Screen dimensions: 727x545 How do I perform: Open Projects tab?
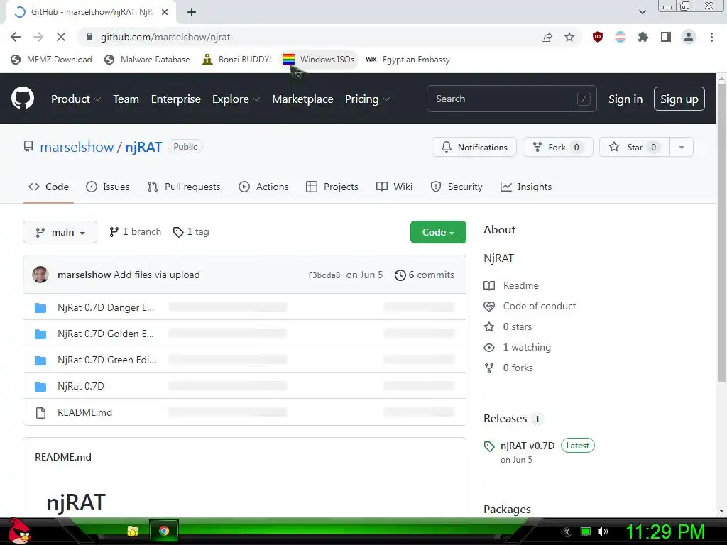[332, 187]
